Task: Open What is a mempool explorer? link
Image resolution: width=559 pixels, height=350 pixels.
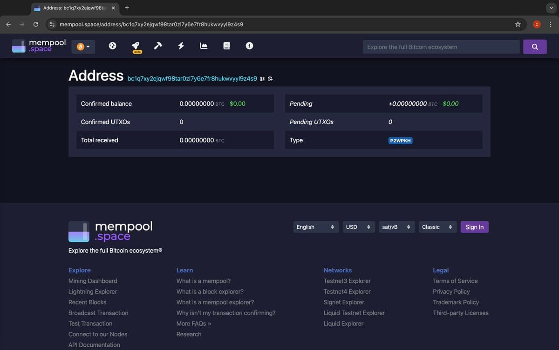Action: pos(215,302)
